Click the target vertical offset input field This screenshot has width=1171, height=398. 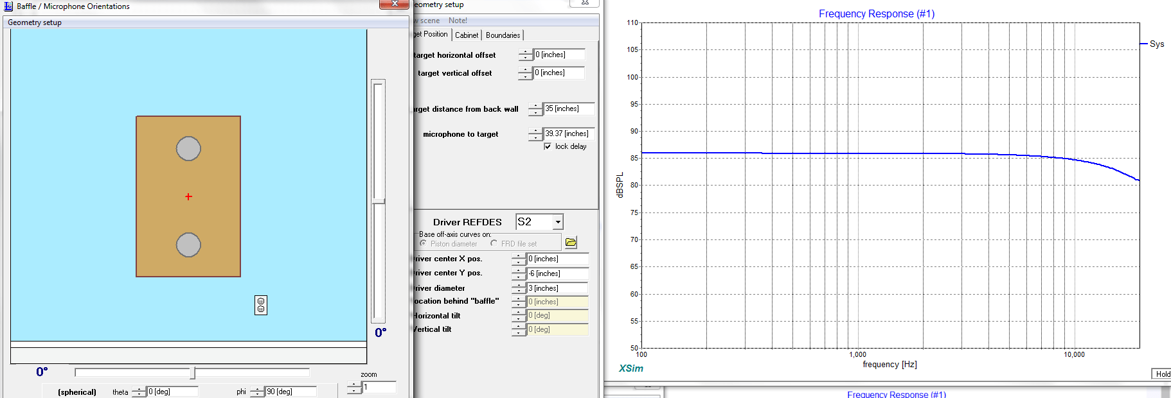(559, 73)
